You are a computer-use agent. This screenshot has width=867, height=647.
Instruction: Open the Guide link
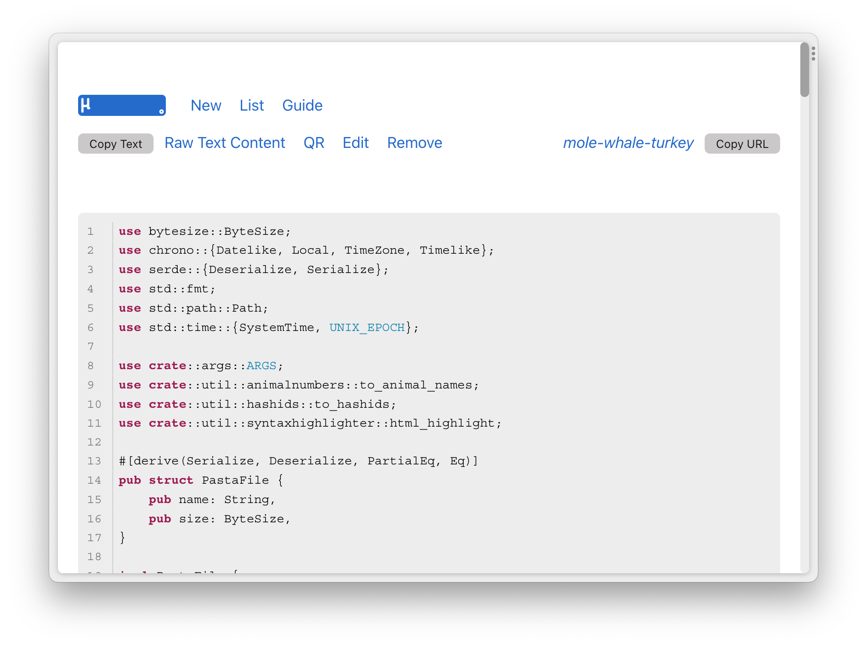pyautogui.click(x=302, y=105)
